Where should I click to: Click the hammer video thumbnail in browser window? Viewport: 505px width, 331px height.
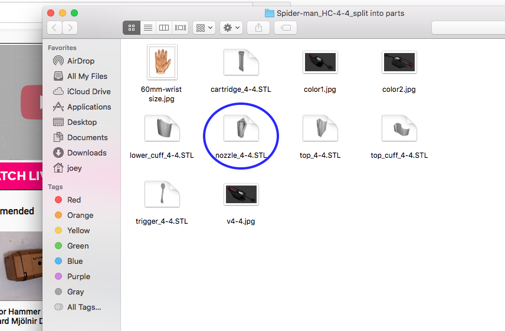tap(21, 266)
